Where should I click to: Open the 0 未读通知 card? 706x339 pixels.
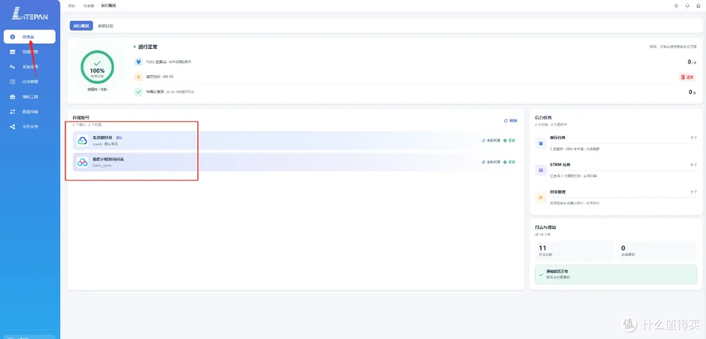click(658, 251)
